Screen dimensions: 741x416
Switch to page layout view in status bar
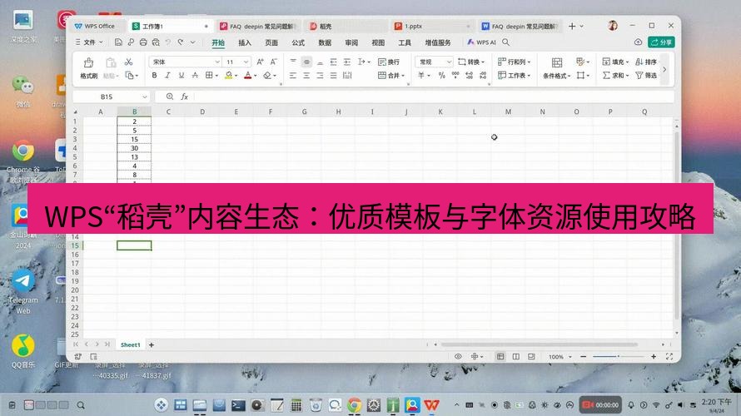(515, 356)
